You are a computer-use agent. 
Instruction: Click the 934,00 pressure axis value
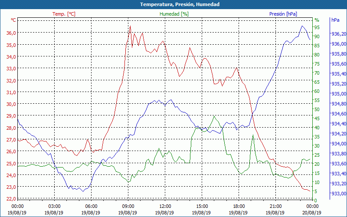click(x=339, y=144)
